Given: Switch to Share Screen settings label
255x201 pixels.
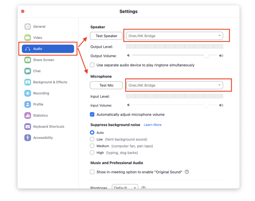Looking at the screenshot, I should [43, 60].
